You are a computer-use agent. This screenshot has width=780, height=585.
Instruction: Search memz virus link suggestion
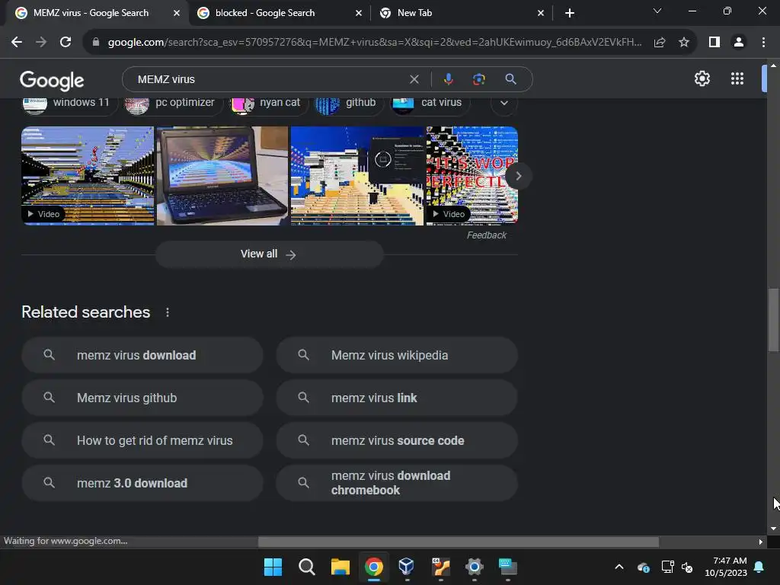[397, 398]
